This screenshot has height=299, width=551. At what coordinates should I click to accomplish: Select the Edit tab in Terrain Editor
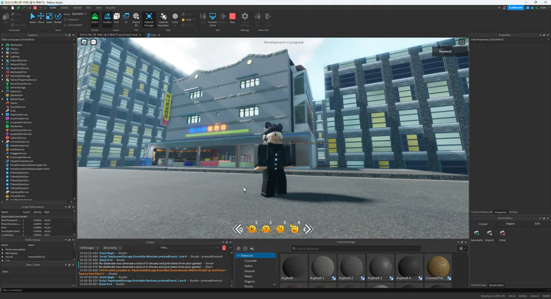tap(537, 224)
